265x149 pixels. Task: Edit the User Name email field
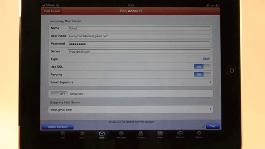[x=139, y=36]
